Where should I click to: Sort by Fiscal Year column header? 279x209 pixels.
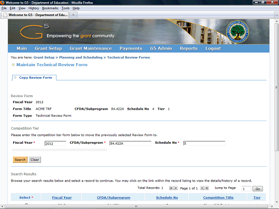coord(62,197)
